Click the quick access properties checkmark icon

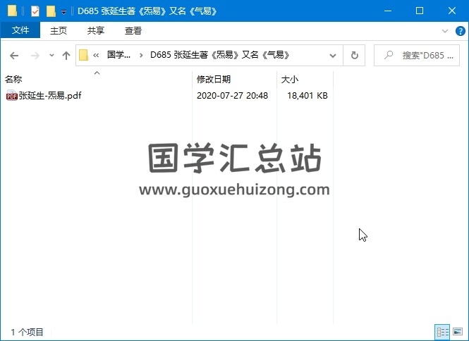pyautogui.click(x=35, y=11)
